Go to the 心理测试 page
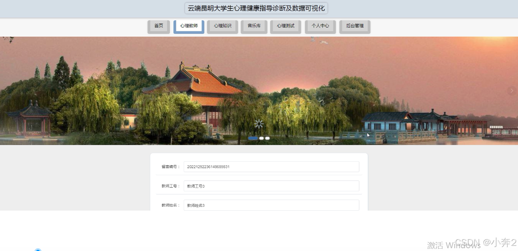 point(285,26)
